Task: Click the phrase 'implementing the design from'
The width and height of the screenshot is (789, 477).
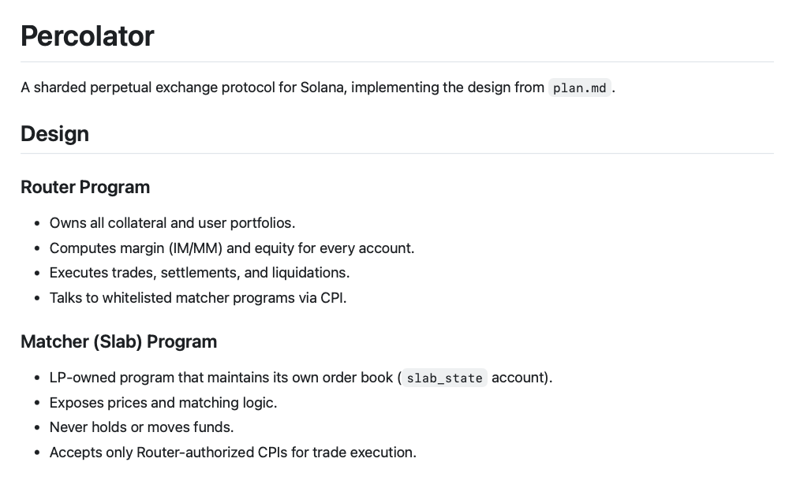Action: point(447,88)
